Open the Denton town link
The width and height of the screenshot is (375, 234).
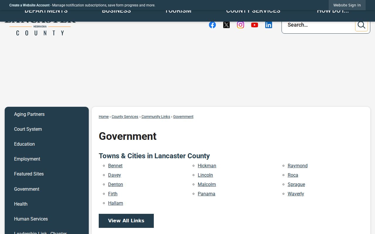pyautogui.click(x=115, y=184)
